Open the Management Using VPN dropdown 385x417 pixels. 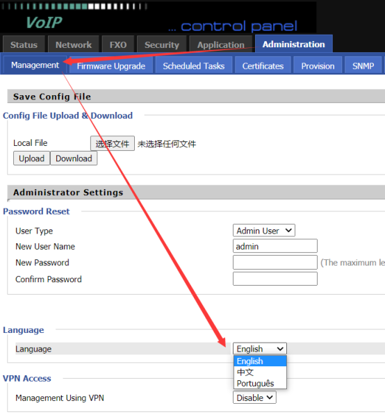[254, 398]
